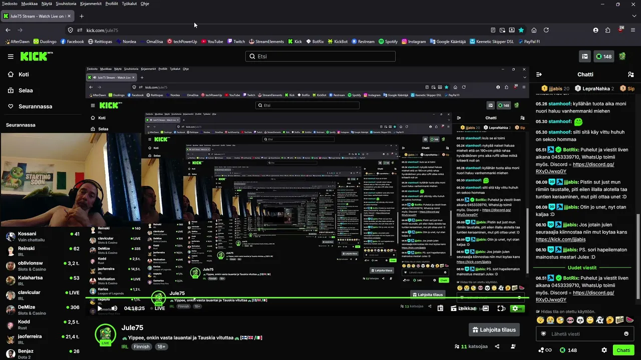Insert the panda emote
The image size is (641, 360).
[580, 320]
